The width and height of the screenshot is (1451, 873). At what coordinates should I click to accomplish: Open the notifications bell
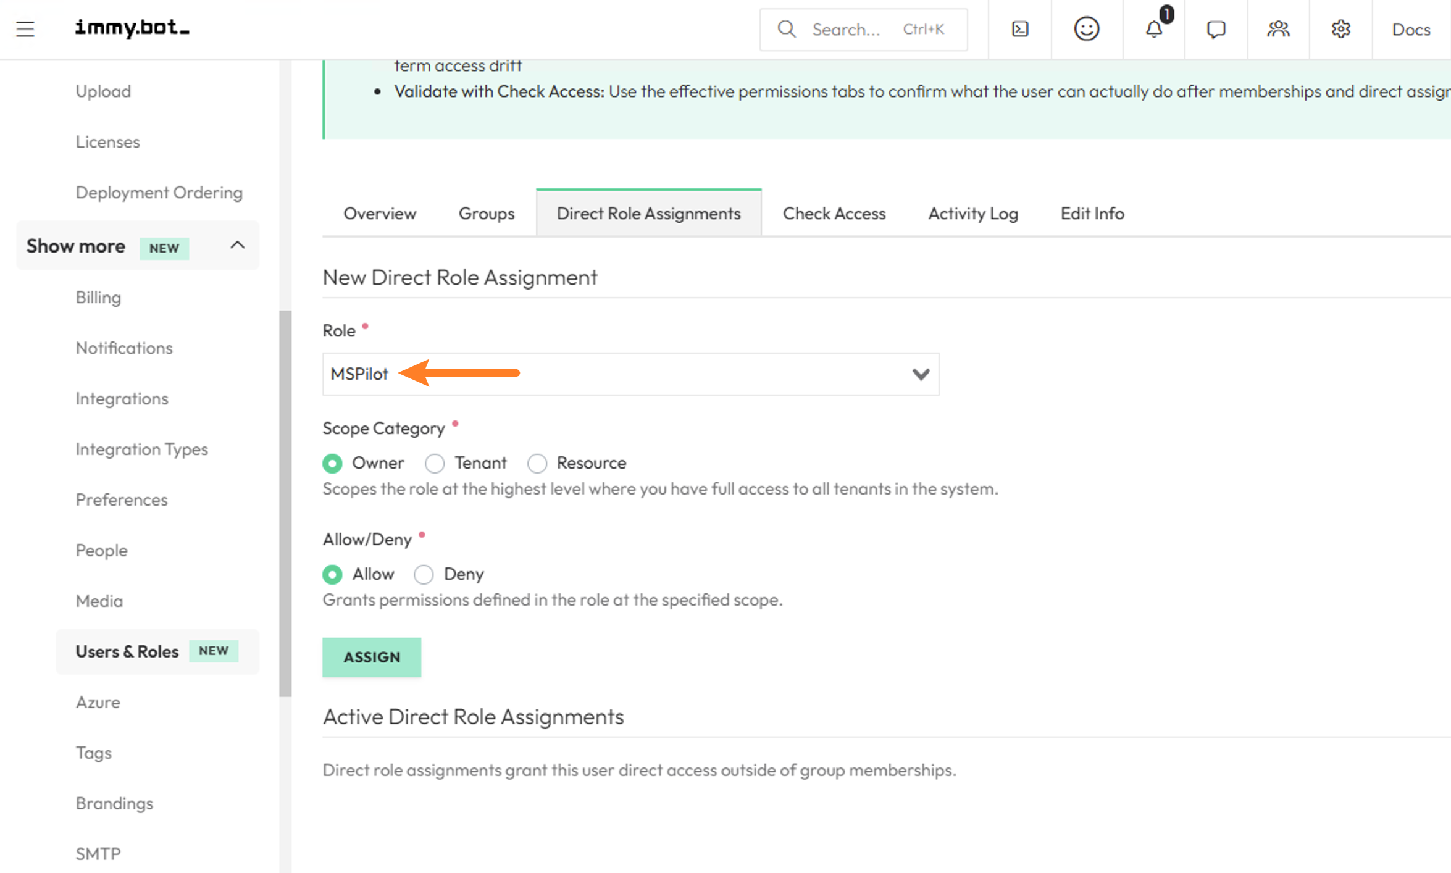[1153, 29]
